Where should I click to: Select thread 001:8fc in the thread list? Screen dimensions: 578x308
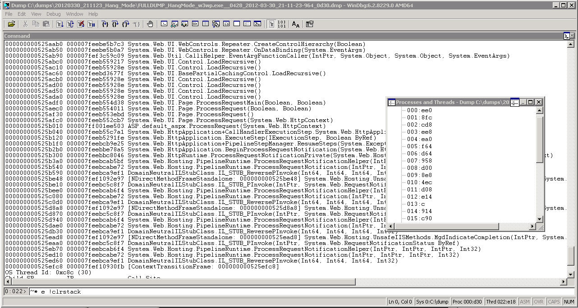[419, 118]
